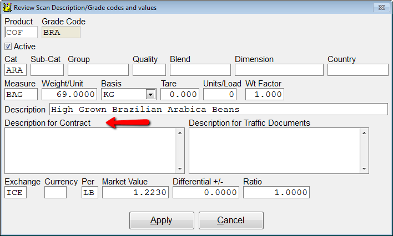Viewport: 393px width, 236px height.
Task: Click the Market Value label
Action: pos(125,182)
